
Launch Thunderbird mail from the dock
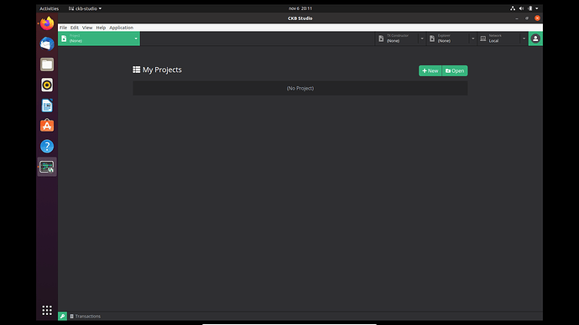pos(47,44)
